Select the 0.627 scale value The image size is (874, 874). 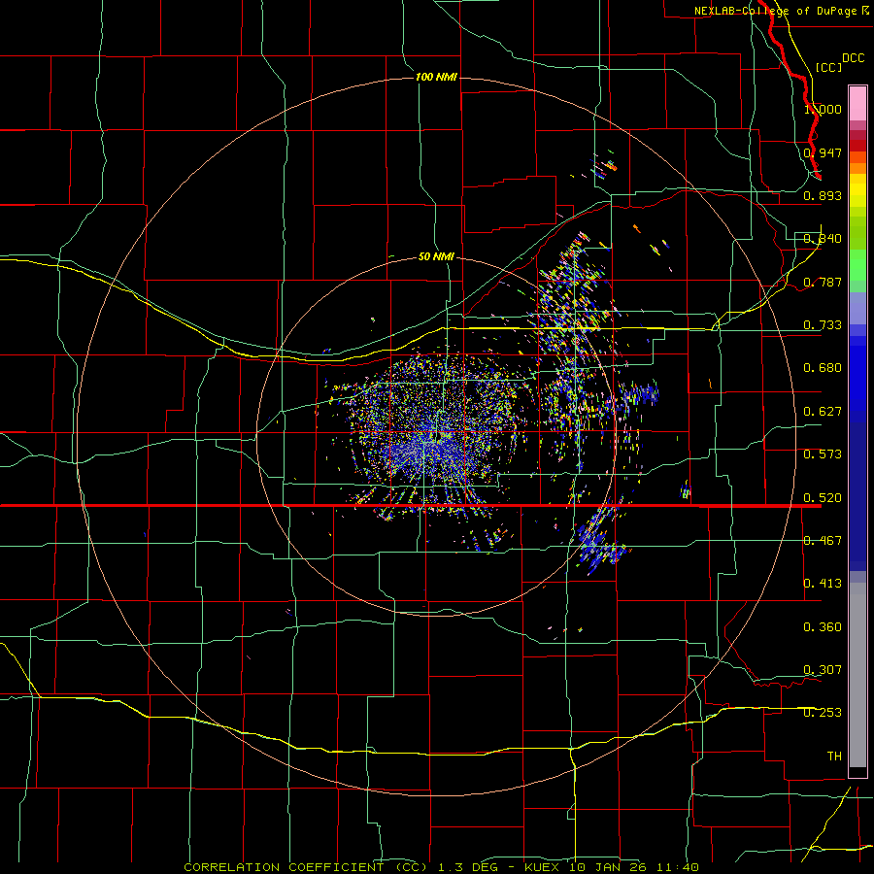(x=823, y=412)
